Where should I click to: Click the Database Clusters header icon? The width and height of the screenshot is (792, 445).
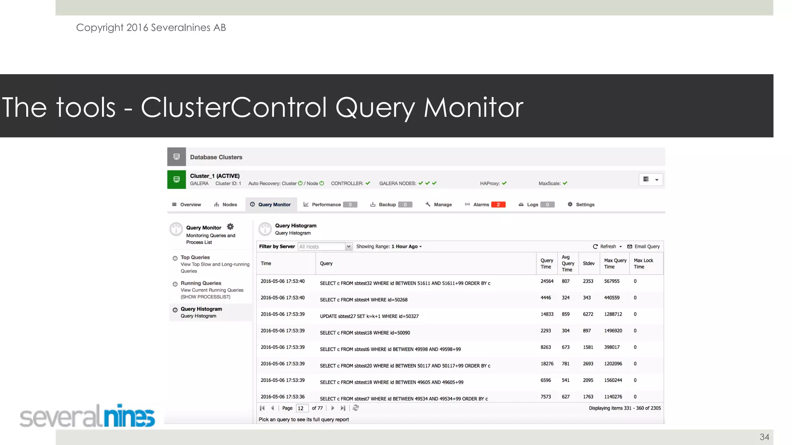(176, 157)
